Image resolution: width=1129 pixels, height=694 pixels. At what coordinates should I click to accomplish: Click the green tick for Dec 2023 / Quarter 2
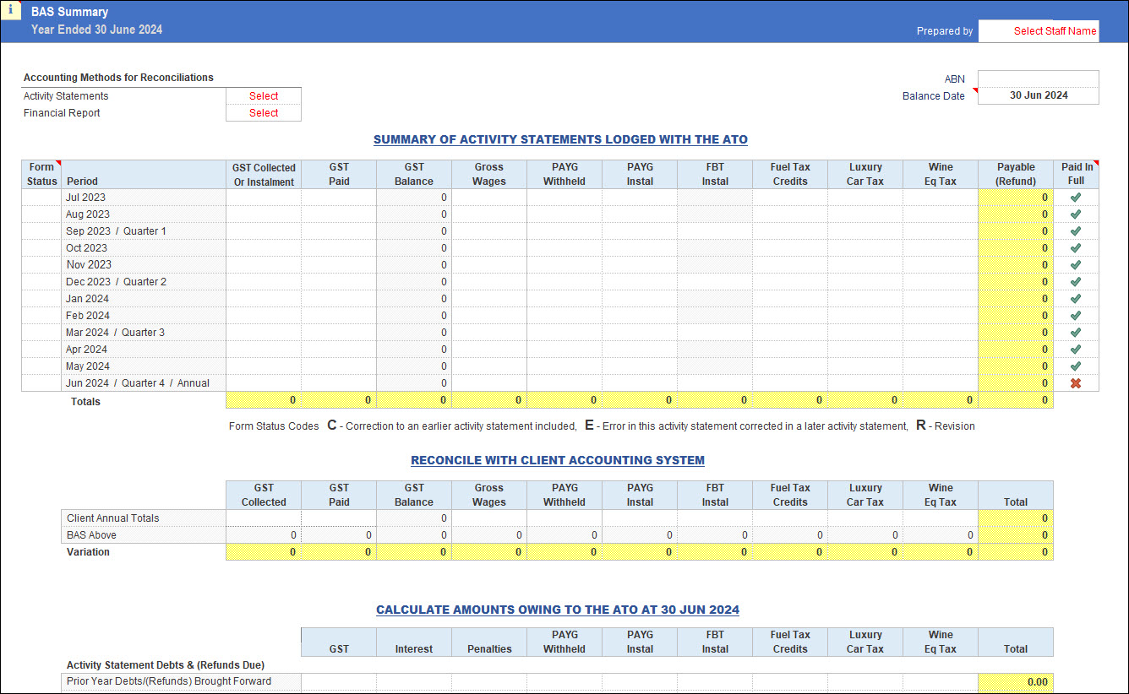(x=1076, y=281)
